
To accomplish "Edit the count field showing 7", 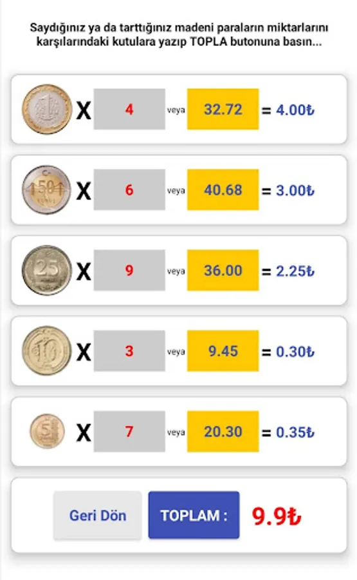I will pyautogui.click(x=129, y=431).
